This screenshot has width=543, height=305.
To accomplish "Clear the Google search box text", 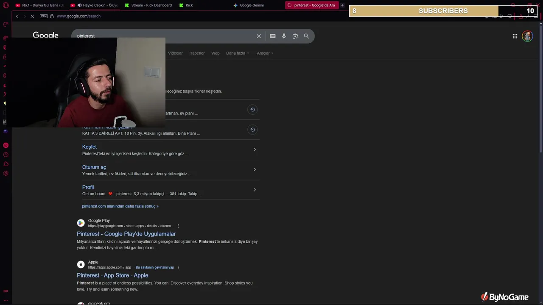I will [x=259, y=36].
